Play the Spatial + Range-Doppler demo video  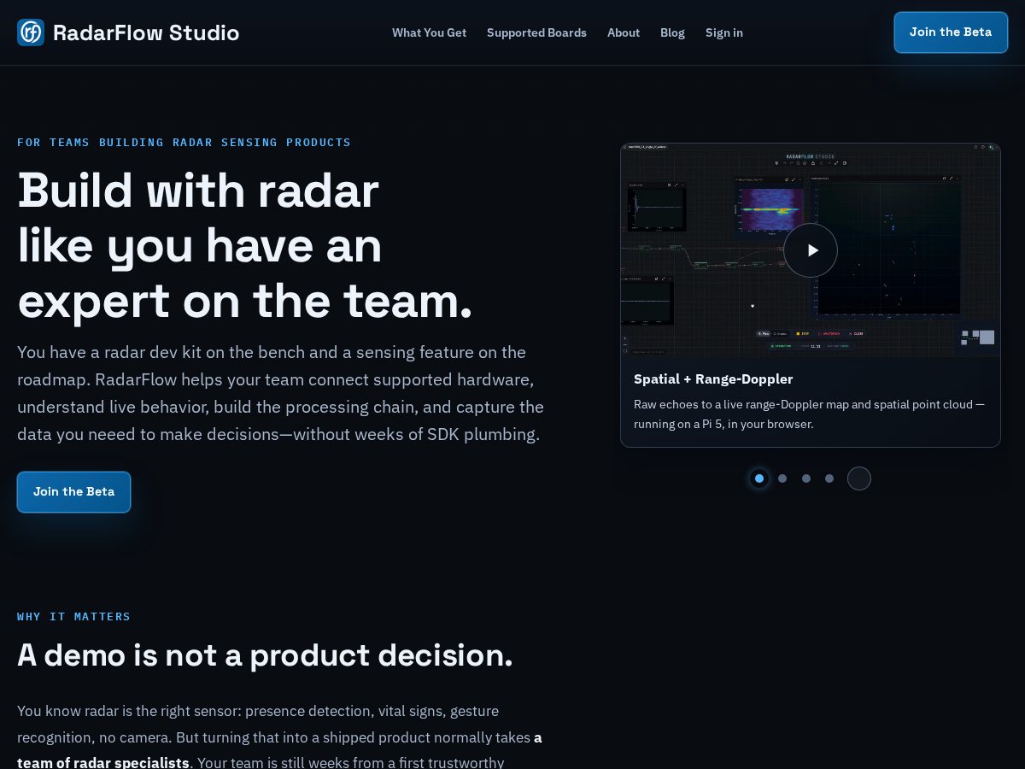pos(811,250)
